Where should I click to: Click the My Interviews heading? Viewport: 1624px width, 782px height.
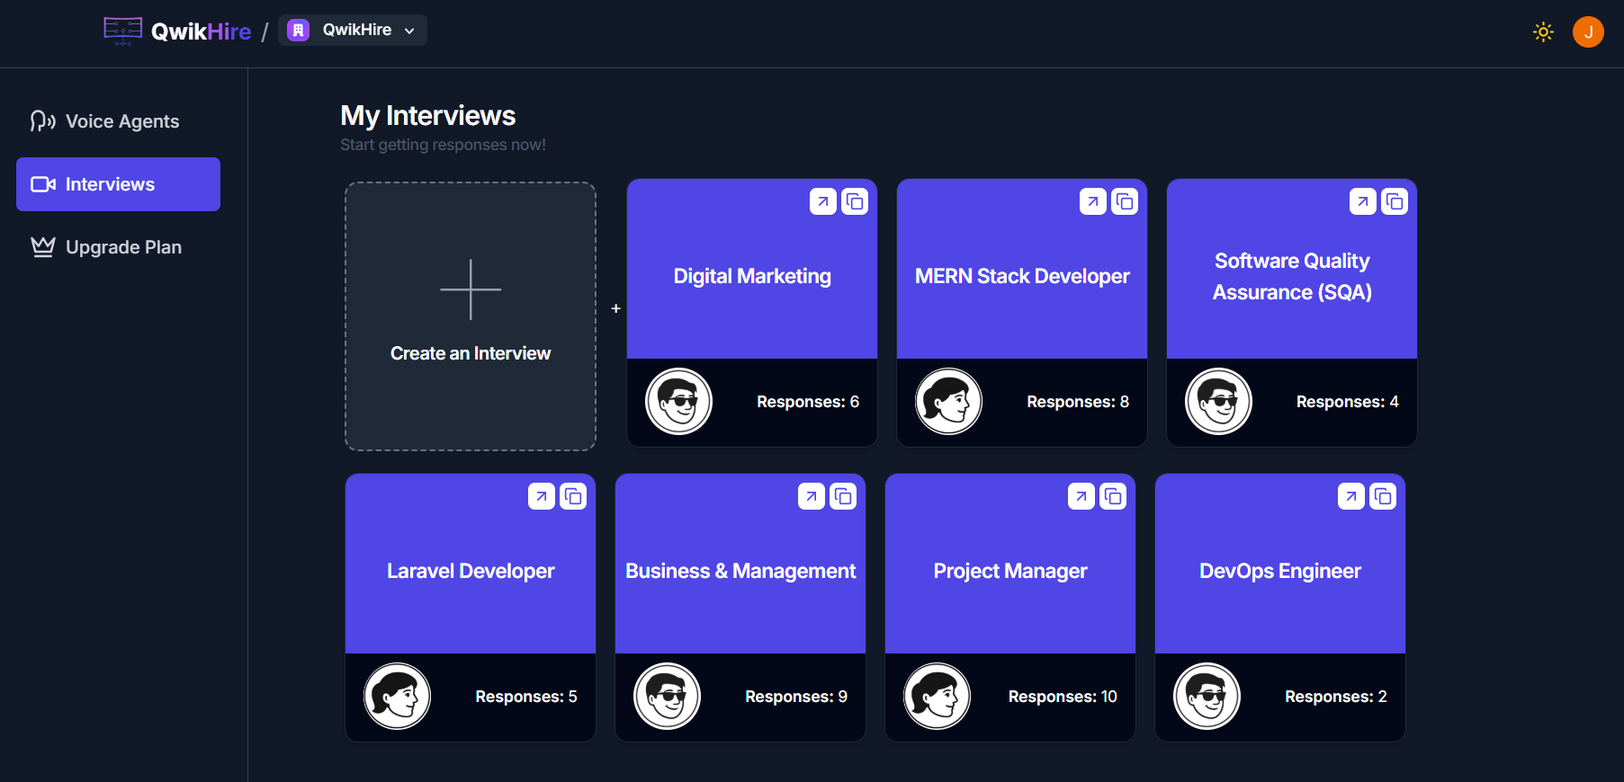[x=428, y=116]
